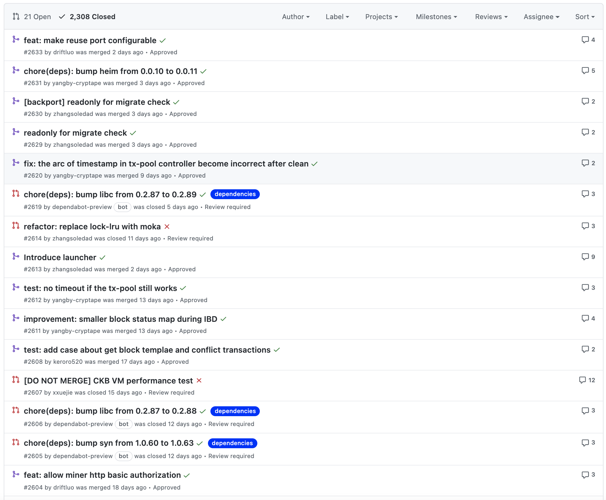The image size is (606, 500).
Task: Open the Sort dropdown
Action: click(x=585, y=17)
